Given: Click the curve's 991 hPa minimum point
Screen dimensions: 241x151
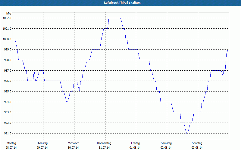Looking at the screenshot, I should pos(187,133).
